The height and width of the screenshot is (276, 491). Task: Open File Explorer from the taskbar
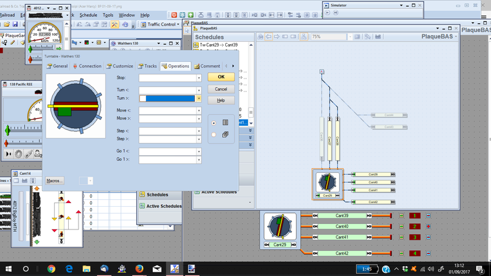pos(87,269)
